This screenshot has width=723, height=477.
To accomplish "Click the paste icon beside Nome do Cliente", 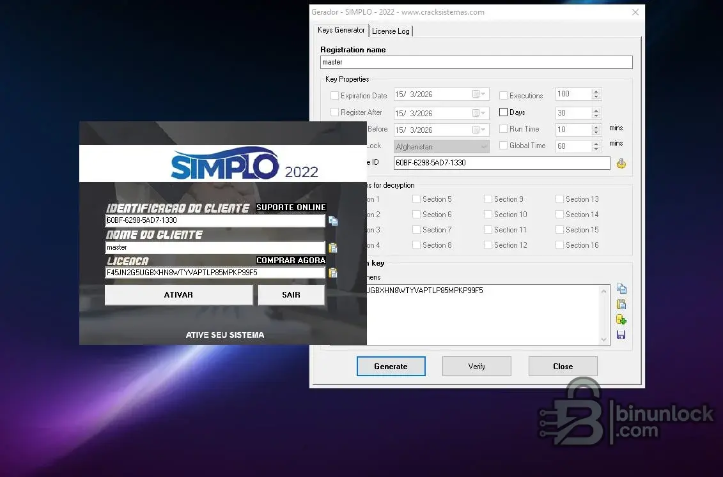I will 333,248.
